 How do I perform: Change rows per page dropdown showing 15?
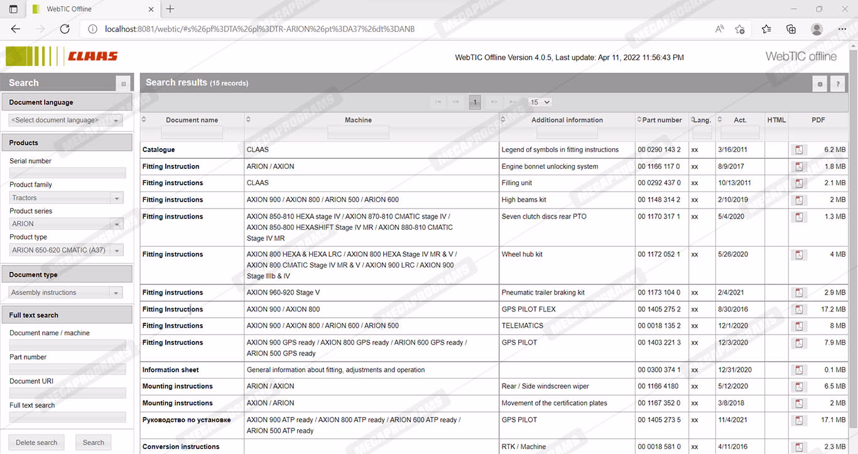pyautogui.click(x=540, y=102)
